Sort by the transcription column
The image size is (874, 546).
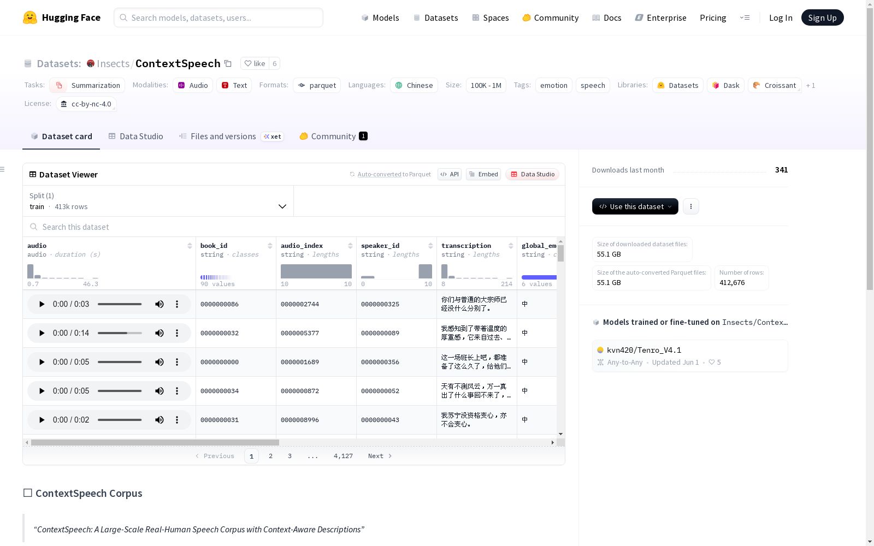(x=511, y=246)
